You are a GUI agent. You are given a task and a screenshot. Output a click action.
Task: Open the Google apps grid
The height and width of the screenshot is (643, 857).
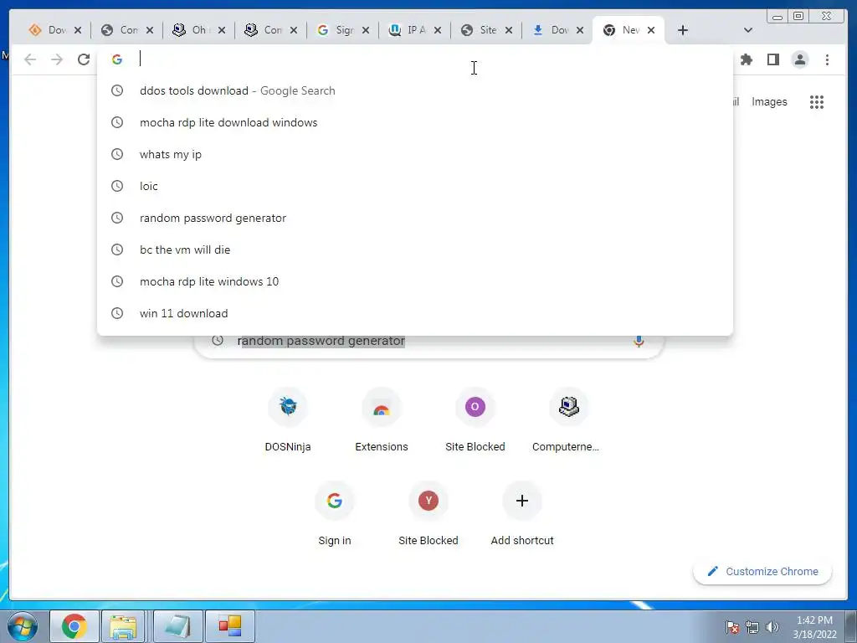[817, 101]
